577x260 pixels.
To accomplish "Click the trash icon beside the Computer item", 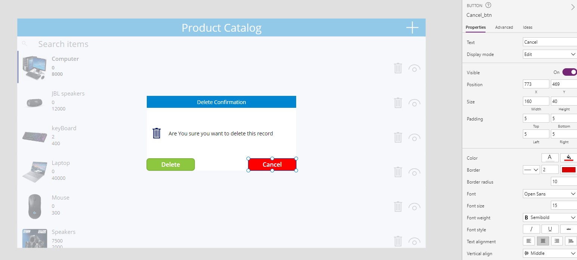I will tap(397, 68).
